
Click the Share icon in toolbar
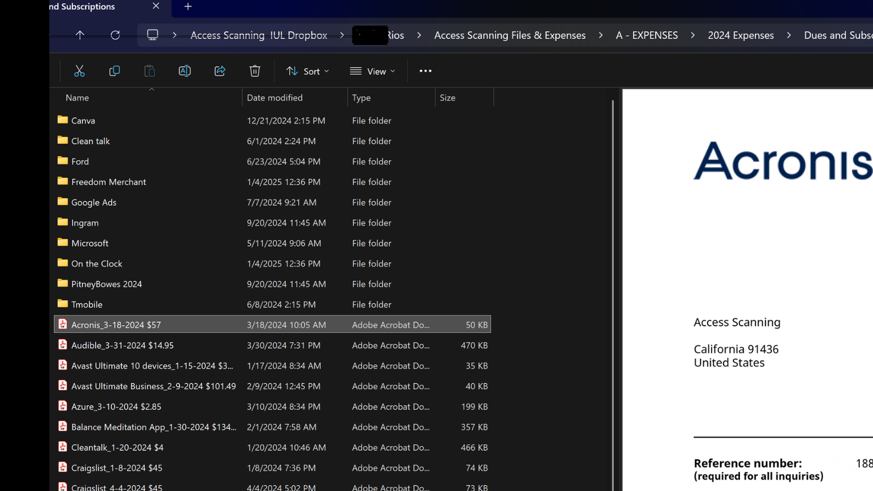click(220, 71)
